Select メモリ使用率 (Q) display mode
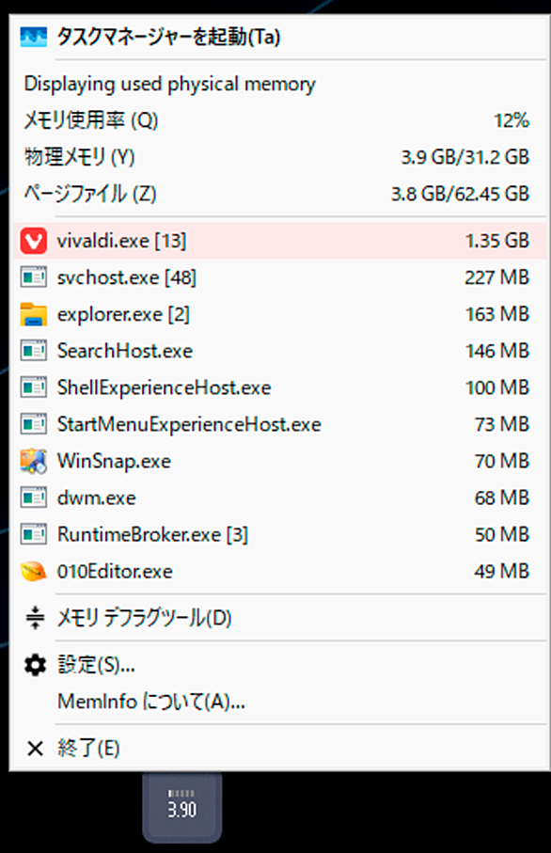551x853 pixels. click(276, 120)
